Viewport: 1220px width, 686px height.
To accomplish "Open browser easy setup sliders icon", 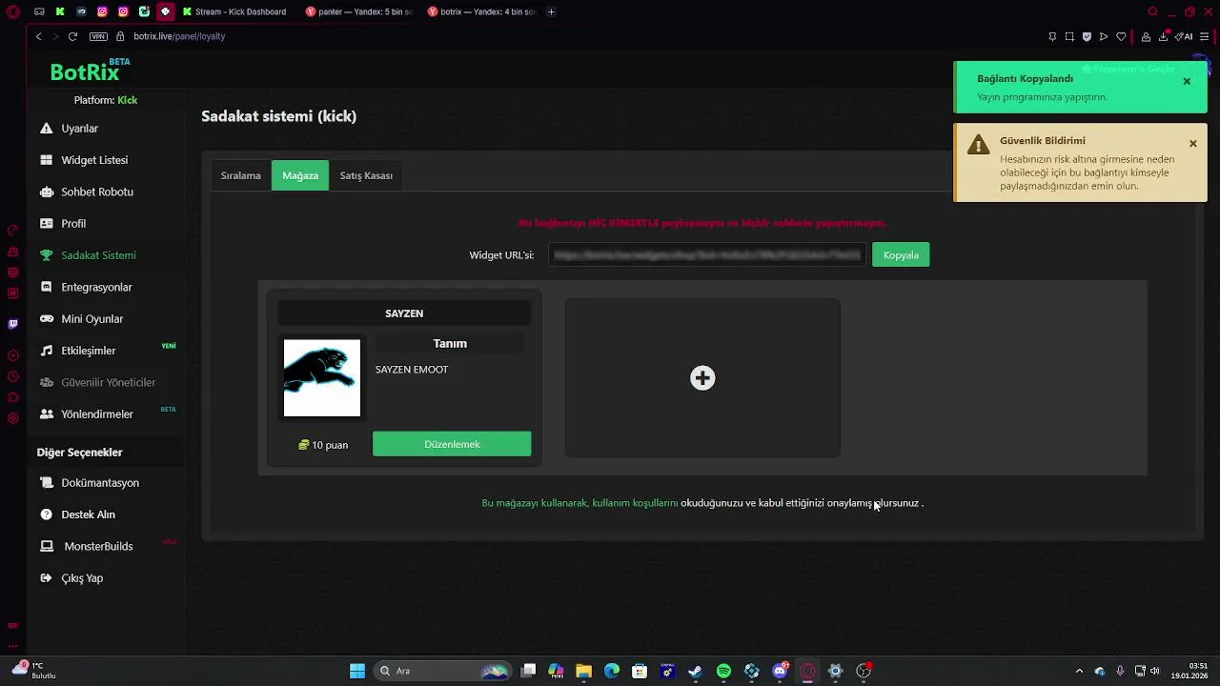I will [x=1204, y=36].
